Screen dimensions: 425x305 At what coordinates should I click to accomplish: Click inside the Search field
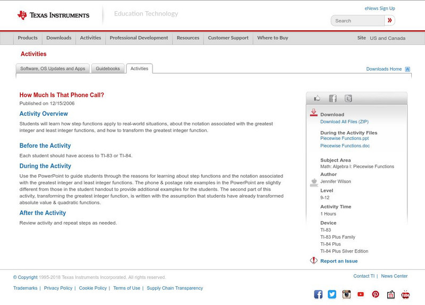pos(358,21)
